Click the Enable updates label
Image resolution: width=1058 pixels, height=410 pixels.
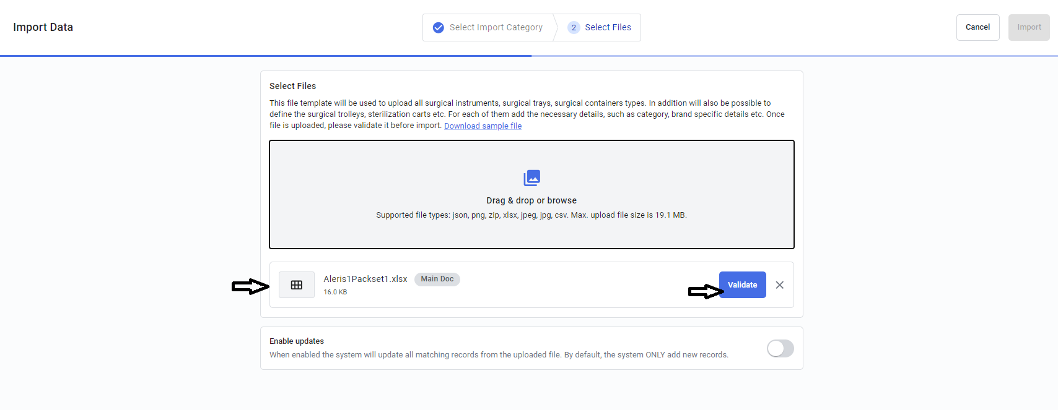click(x=297, y=341)
